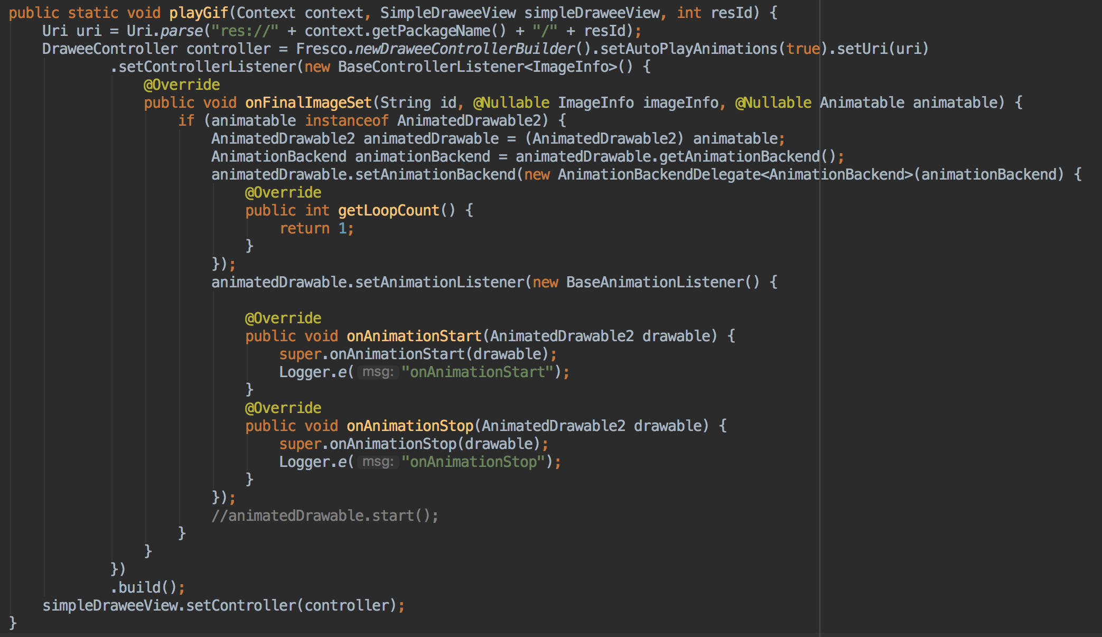This screenshot has width=1102, height=637.
Task: Click simpleDraweeView.setController statement
Action: (x=223, y=605)
